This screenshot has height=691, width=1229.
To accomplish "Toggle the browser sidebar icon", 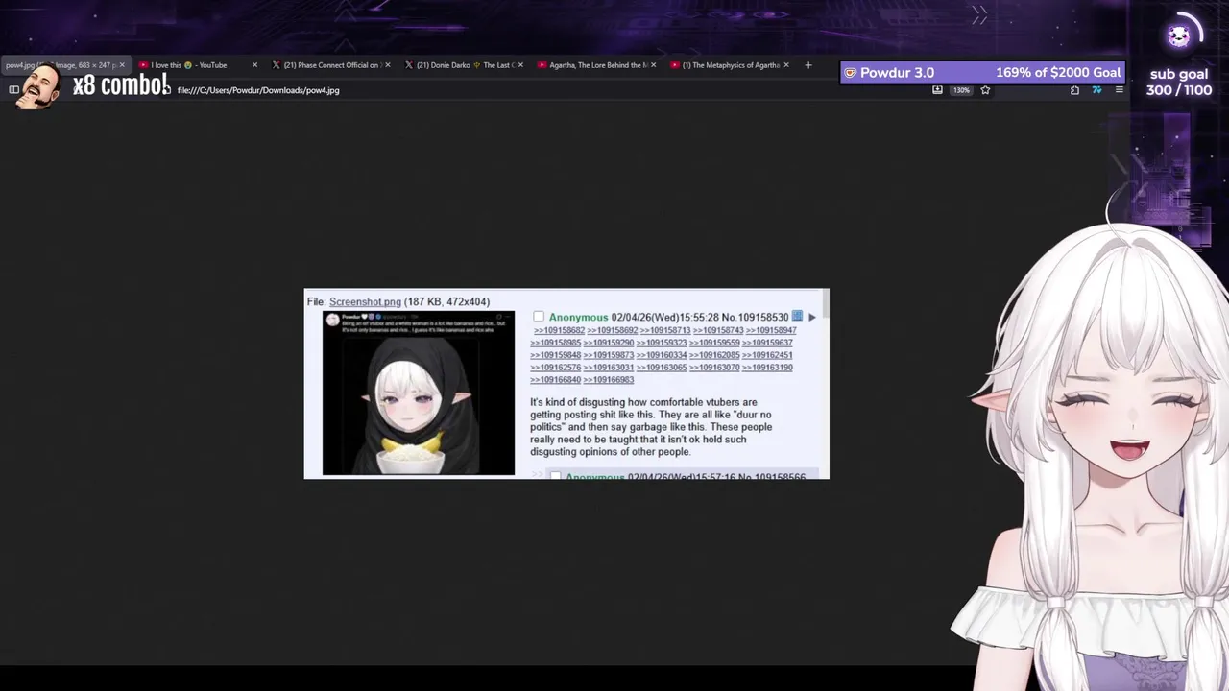I will pyautogui.click(x=13, y=90).
